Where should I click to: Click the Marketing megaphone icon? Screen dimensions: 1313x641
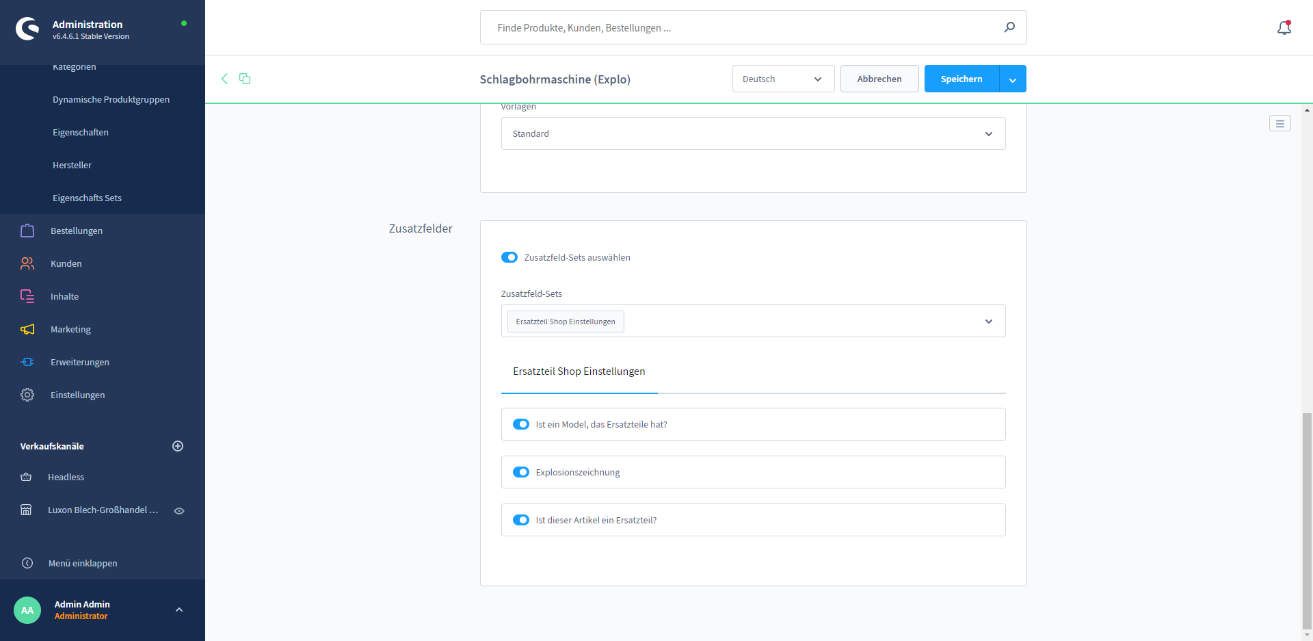[27, 329]
